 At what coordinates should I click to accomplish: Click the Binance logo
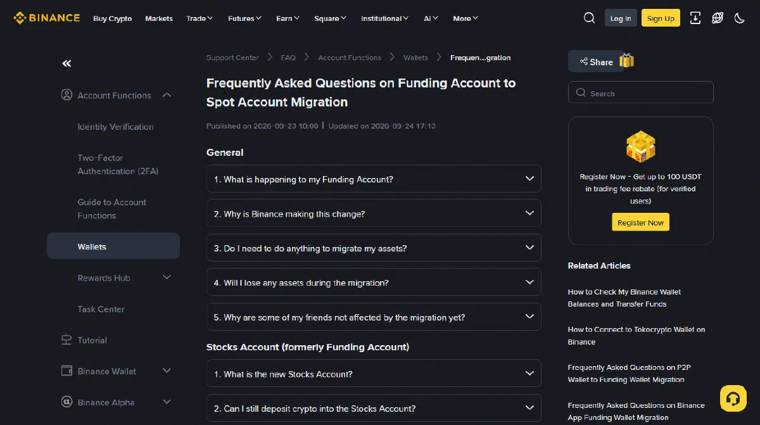[46, 18]
